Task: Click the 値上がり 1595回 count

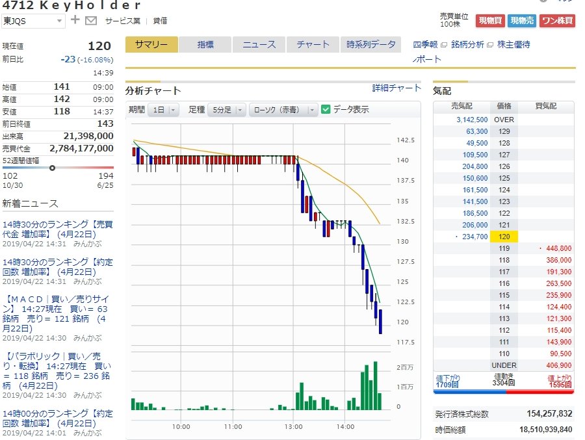Action: click(x=560, y=381)
